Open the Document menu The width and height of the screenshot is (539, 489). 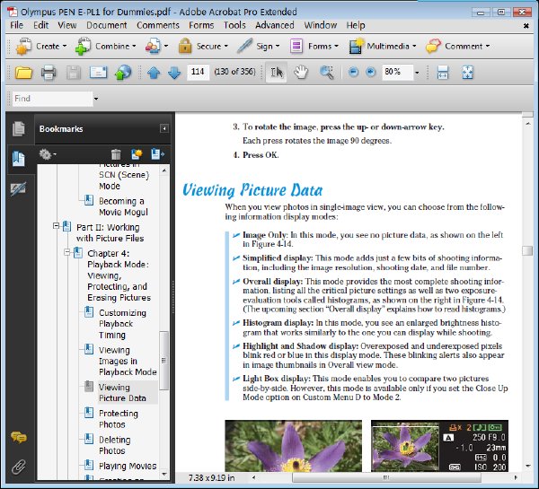click(107, 25)
